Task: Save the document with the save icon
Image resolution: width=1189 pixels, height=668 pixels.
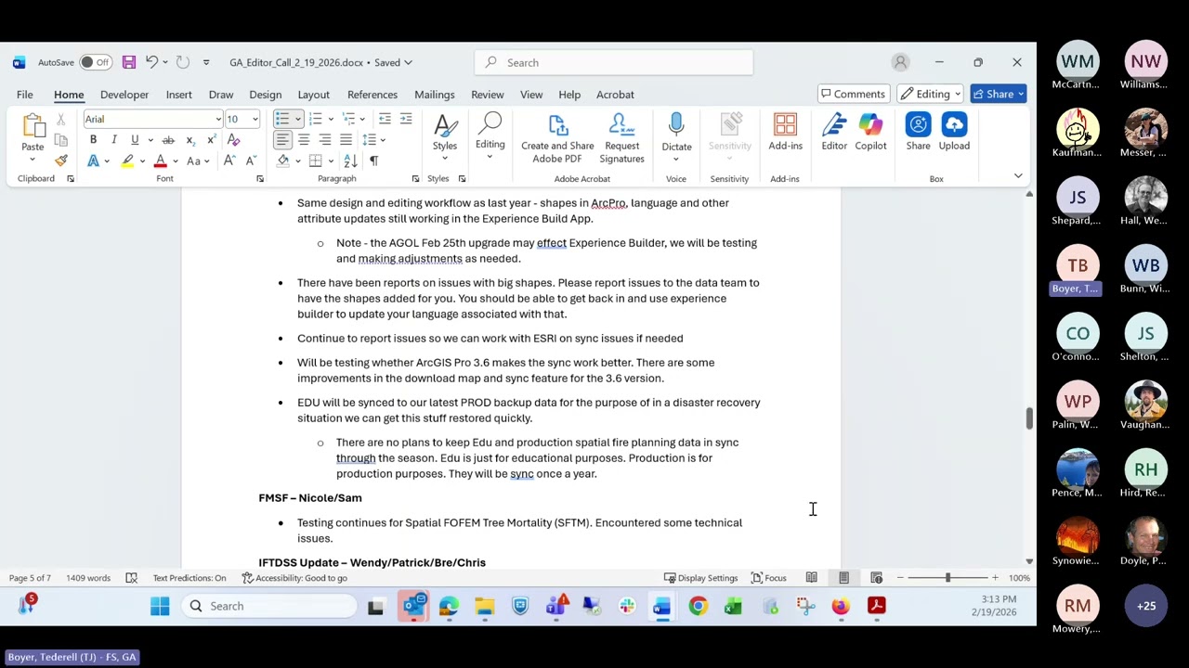Action: (129, 62)
